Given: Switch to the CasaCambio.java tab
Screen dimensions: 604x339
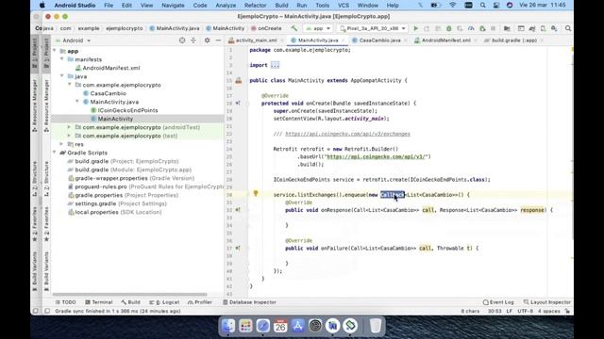Looking at the screenshot, I should tap(379, 40).
